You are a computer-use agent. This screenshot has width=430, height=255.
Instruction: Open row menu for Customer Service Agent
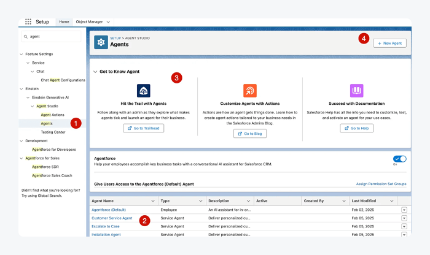point(404,218)
